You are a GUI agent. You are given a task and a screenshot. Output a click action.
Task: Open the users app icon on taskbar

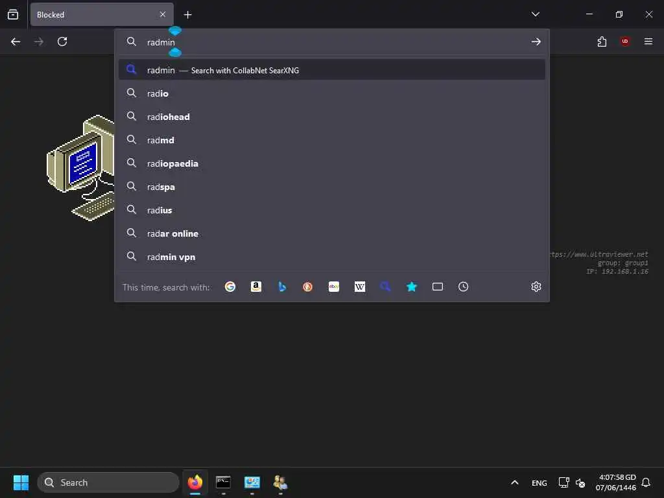point(280,482)
